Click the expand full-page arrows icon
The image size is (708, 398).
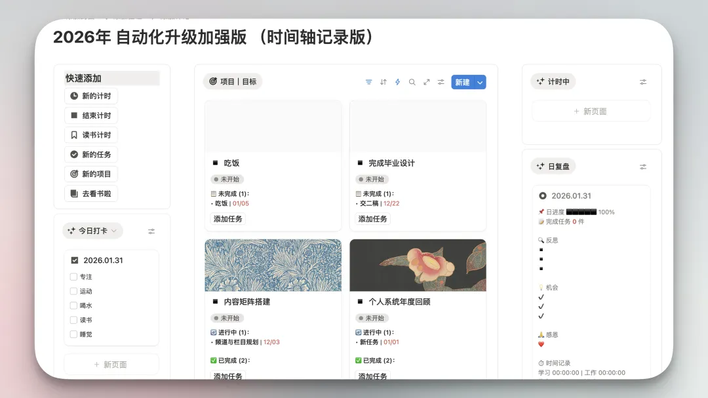[x=427, y=82]
